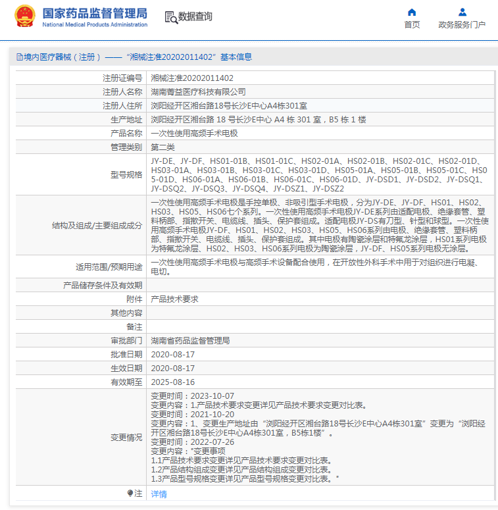Click the NMPA national emblem logo
498x510 pixels.
pyautogui.click(x=25, y=16)
